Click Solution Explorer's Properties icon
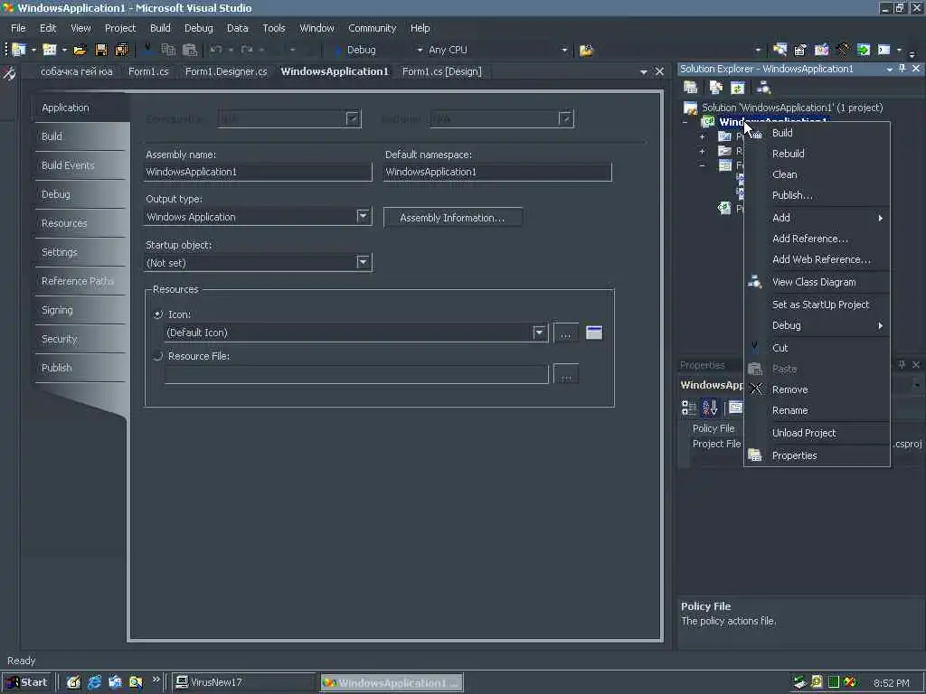This screenshot has width=926, height=694. click(x=690, y=88)
